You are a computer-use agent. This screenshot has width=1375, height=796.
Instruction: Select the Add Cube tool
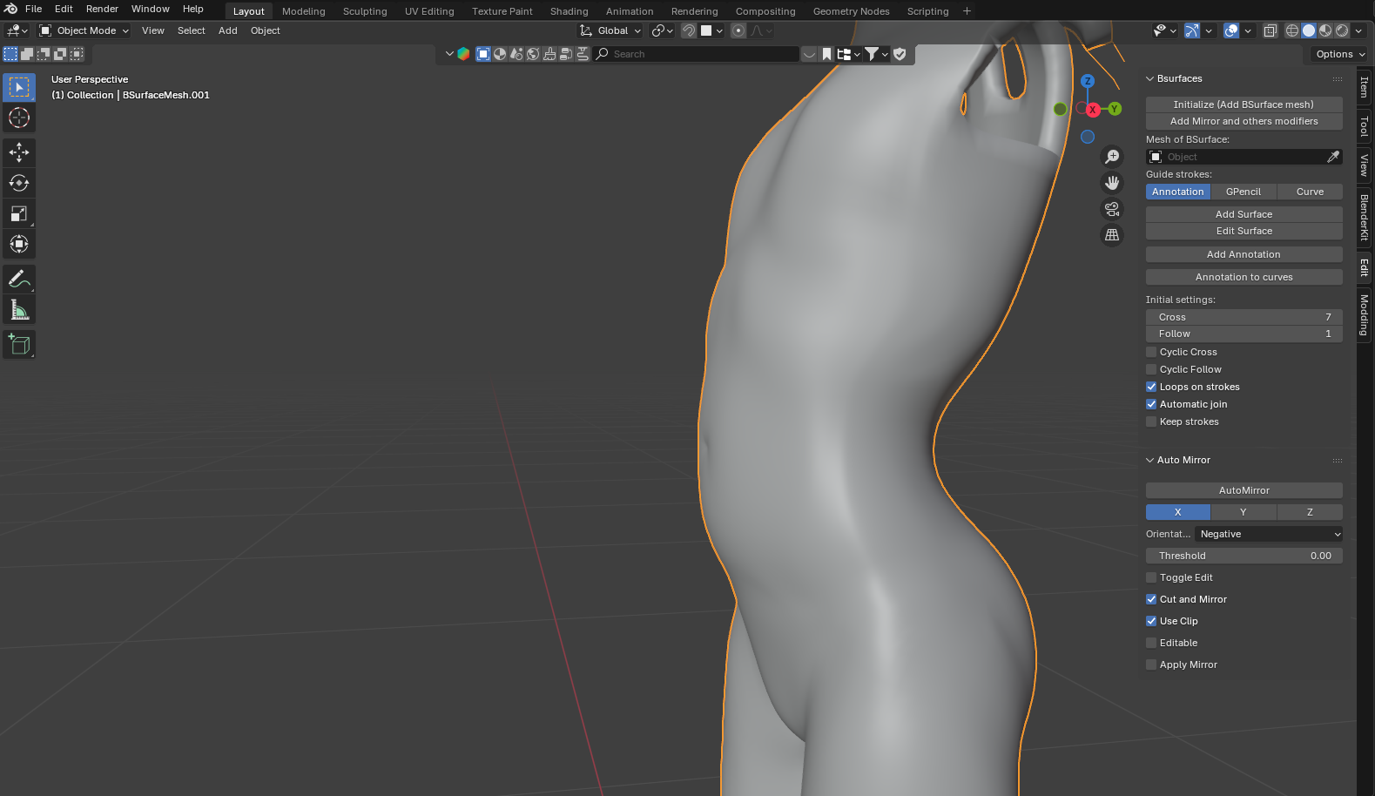[19, 345]
